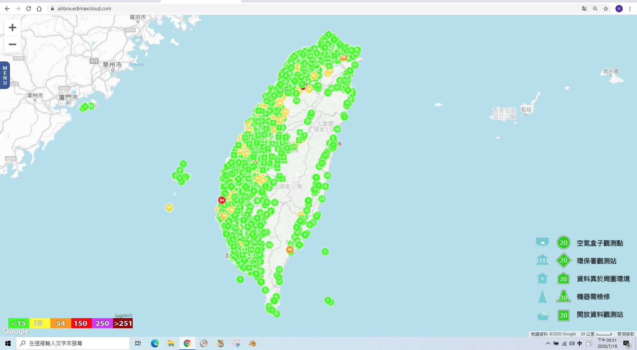Zoom out the map with minus button
Screen dimensions: 637x350
tap(13, 44)
